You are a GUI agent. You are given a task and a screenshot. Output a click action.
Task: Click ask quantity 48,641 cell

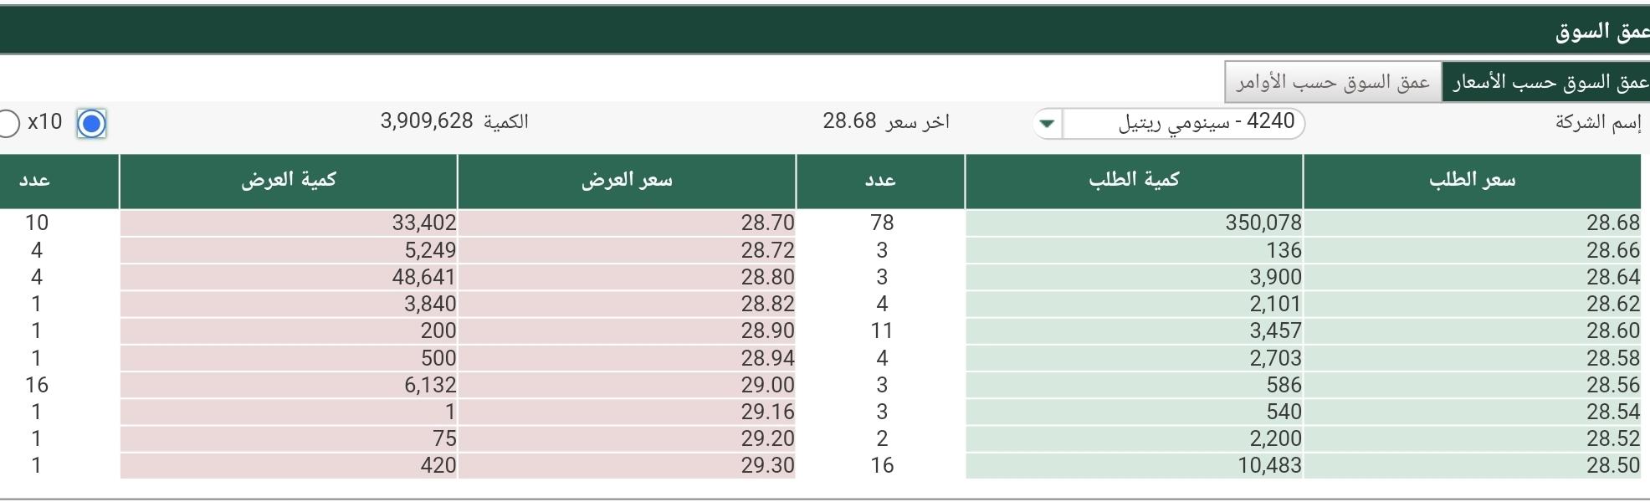(289, 277)
